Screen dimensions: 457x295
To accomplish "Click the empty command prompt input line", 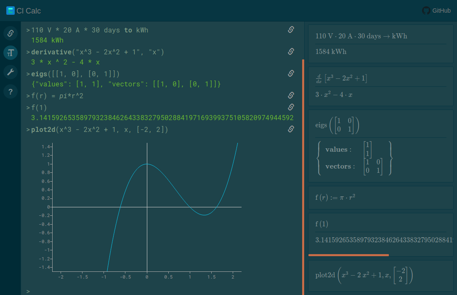I will (x=160, y=291).
